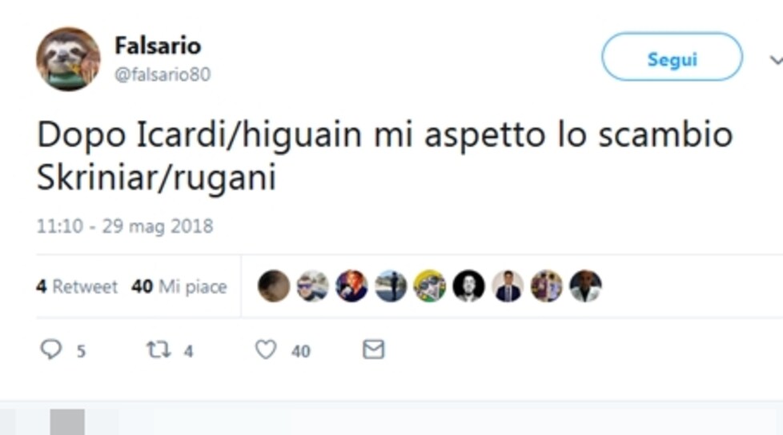The width and height of the screenshot is (783, 435).
Task: Open the @falsario80 handle link
Action: 163,74
